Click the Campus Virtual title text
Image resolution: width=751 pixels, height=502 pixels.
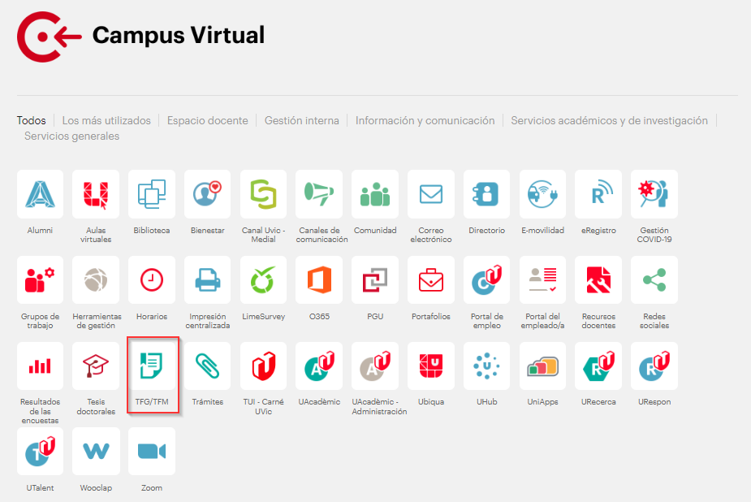178,35
